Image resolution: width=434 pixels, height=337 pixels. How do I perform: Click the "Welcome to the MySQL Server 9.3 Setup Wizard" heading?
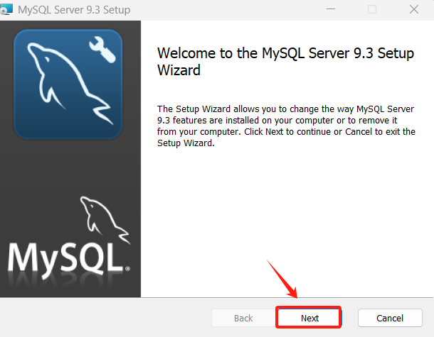285,61
